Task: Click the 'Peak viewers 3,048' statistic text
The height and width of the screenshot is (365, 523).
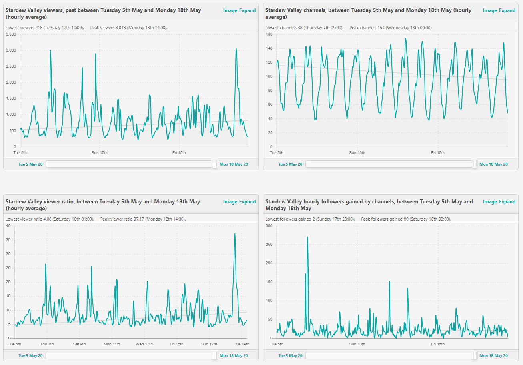Action: pyautogui.click(x=129, y=28)
